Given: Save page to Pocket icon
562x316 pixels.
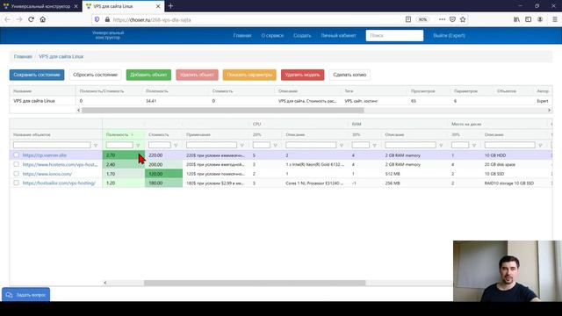Looking at the screenshot, I should [x=452, y=19].
